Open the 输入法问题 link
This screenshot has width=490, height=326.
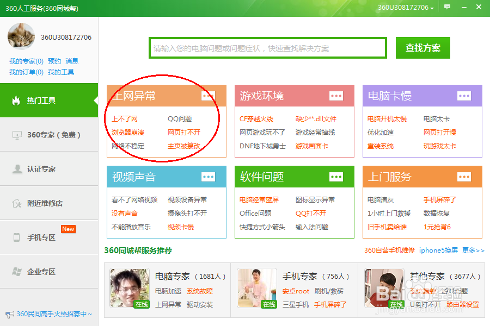pos(312,227)
